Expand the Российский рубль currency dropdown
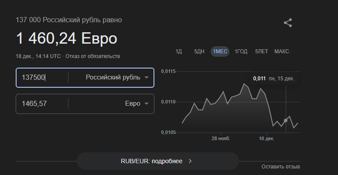Viewport: 338px width, 175px height. [116, 77]
